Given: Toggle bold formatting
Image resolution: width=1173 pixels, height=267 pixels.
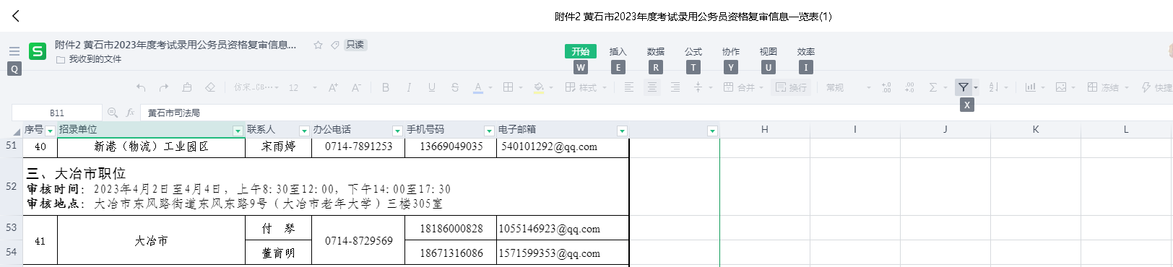Looking at the screenshot, I should (x=385, y=87).
